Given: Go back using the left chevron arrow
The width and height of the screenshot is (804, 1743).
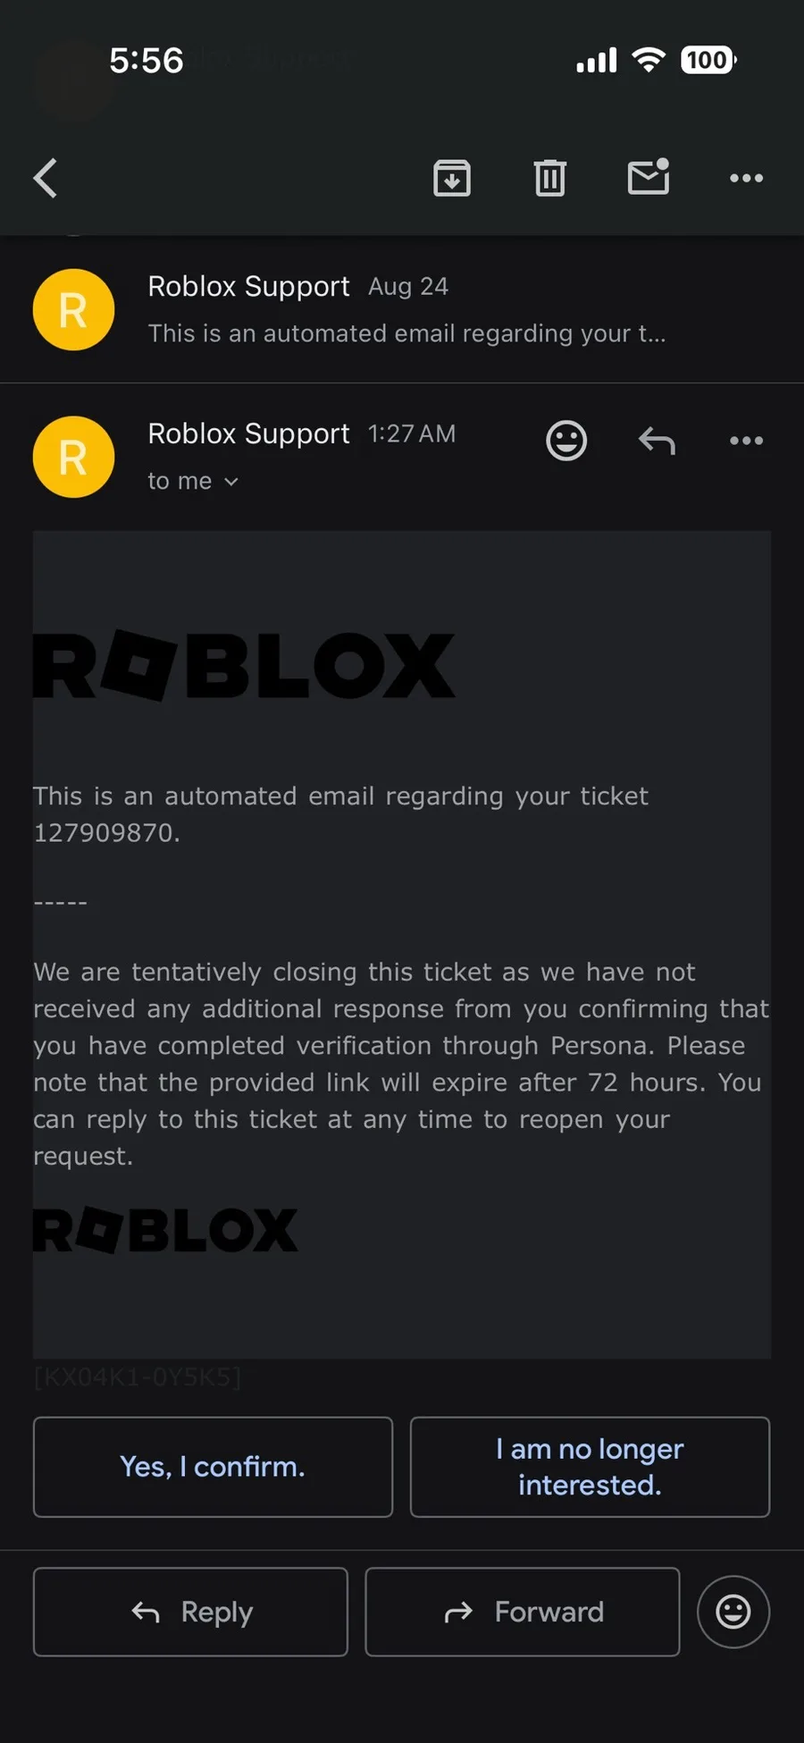Looking at the screenshot, I should click(46, 178).
